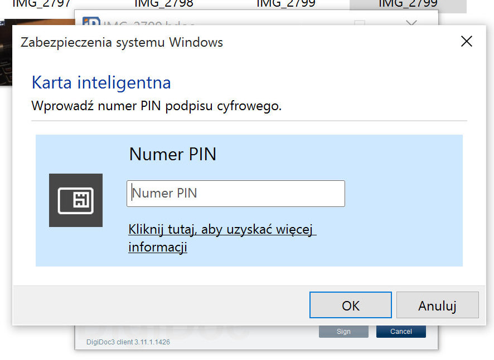Close the Zabezpieczenia systemu Windows dialog
The width and height of the screenshot is (494, 360).
pos(467,41)
